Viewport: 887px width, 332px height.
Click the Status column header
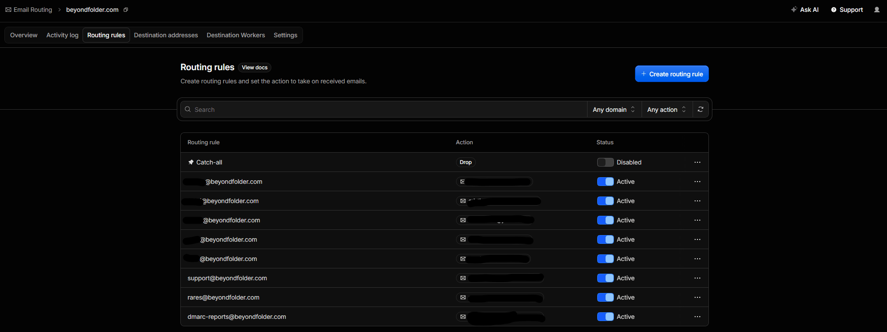pos(605,143)
